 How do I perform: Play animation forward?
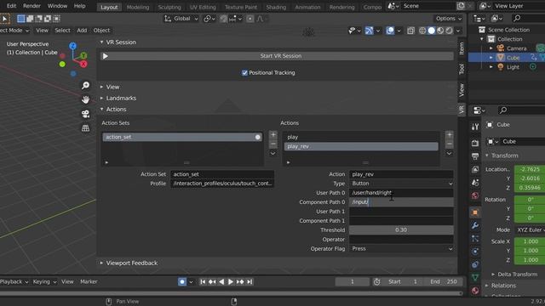click(231, 281)
